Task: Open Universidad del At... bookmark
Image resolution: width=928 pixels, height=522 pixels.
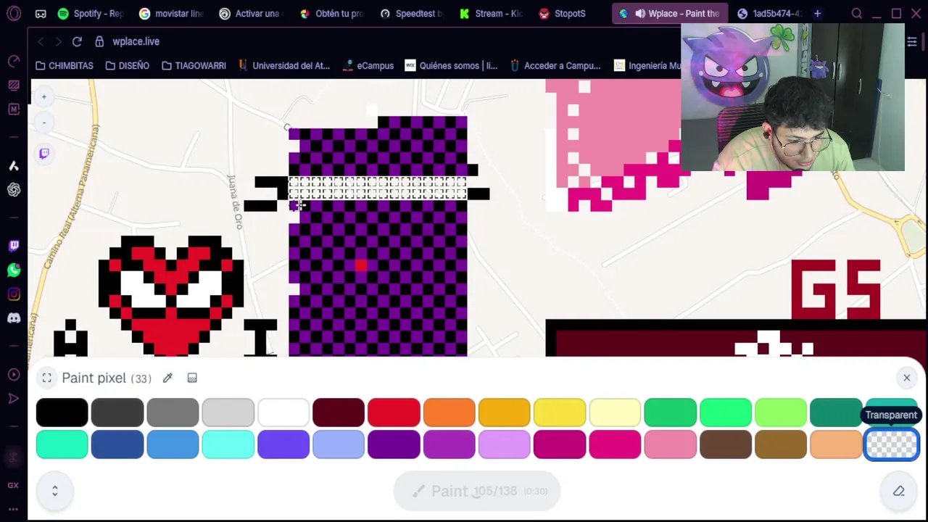Action: (283, 65)
